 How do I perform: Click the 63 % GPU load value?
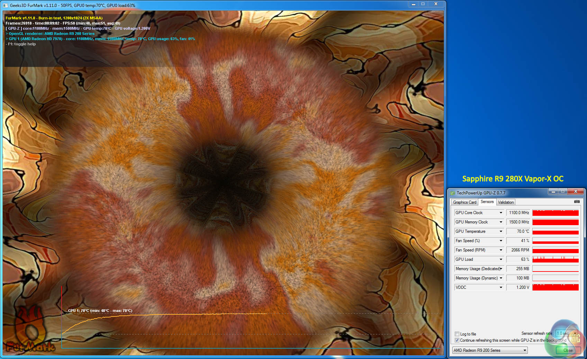pos(518,259)
